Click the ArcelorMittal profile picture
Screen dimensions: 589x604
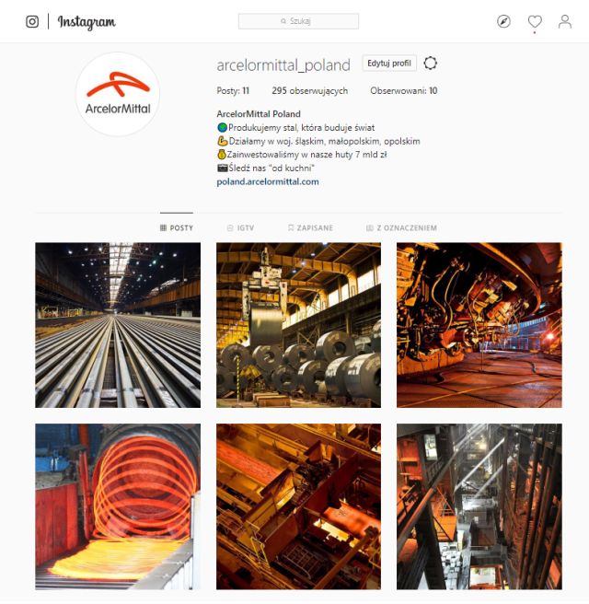[x=118, y=94]
